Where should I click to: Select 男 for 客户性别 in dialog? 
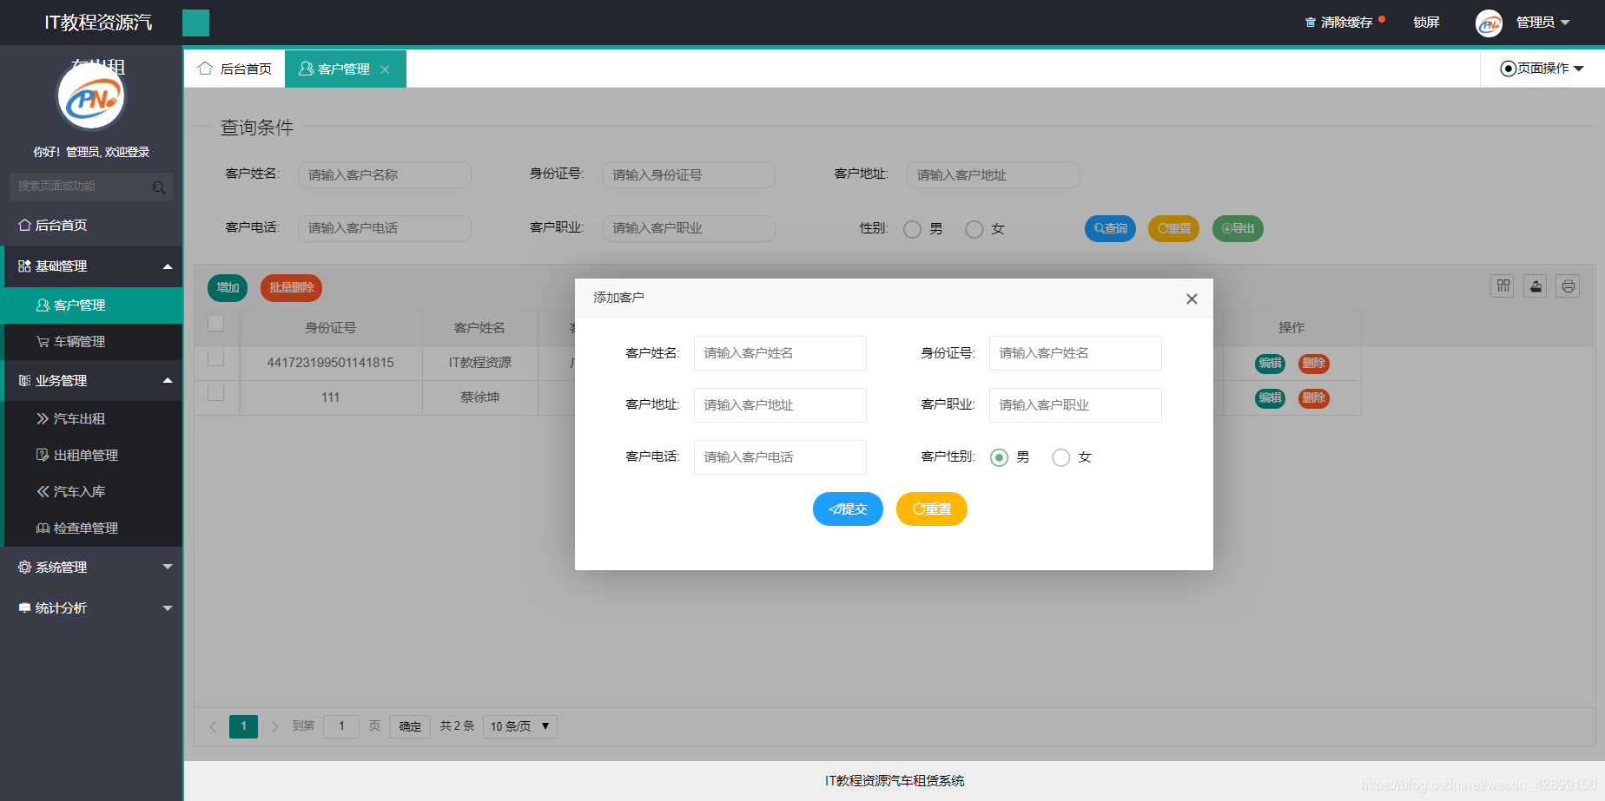(x=1000, y=457)
